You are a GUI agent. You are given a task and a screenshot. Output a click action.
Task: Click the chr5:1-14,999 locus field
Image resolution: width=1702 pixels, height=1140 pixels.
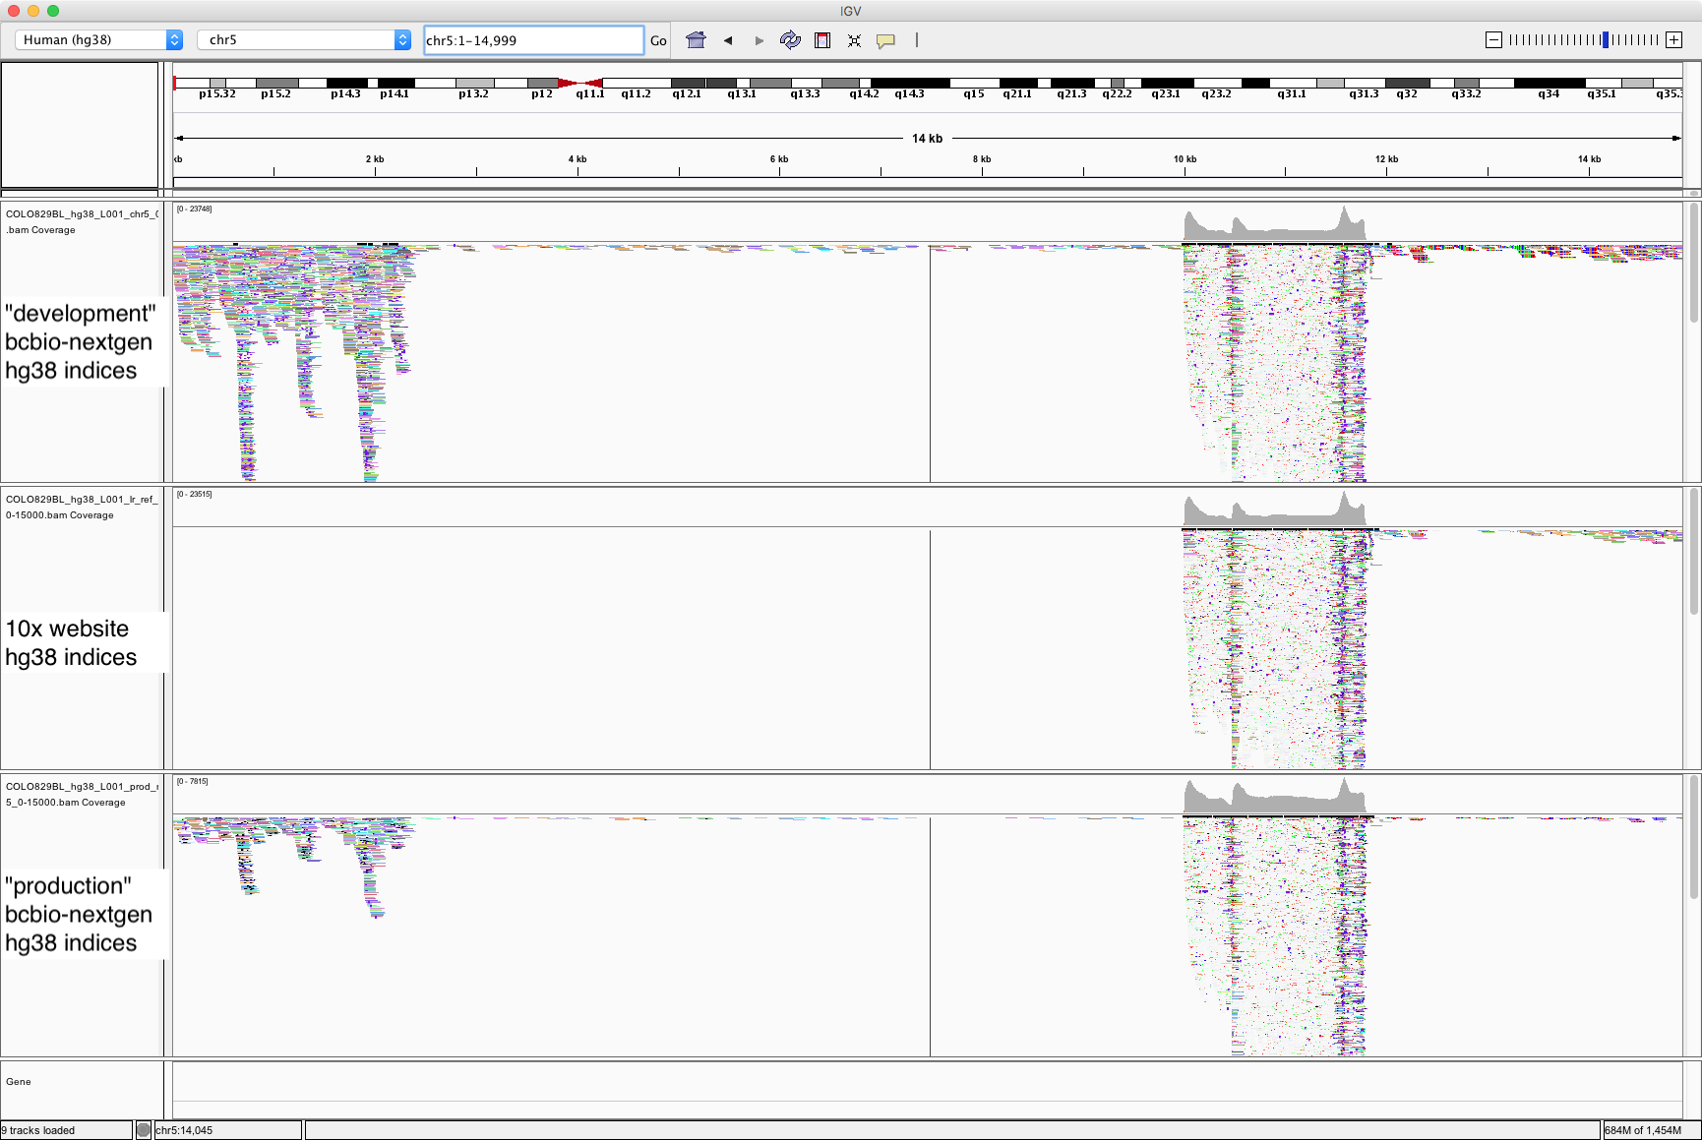pos(534,40)
